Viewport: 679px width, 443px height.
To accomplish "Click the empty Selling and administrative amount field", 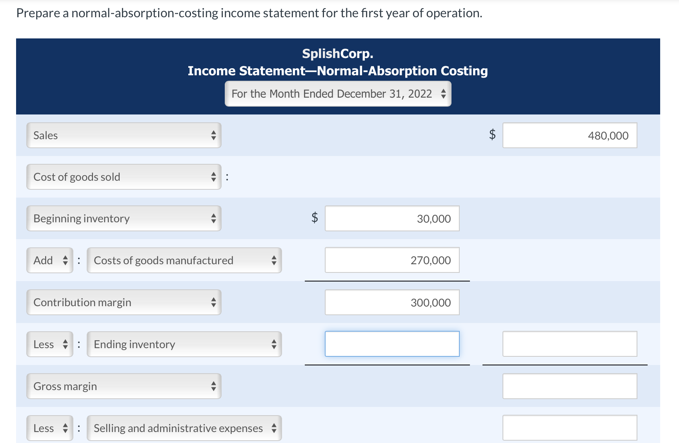I will (x=570, y=428).
